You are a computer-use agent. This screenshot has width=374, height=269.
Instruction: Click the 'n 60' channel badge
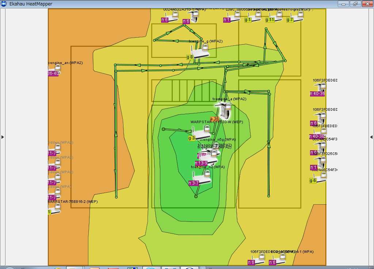(x=202, y=155)
